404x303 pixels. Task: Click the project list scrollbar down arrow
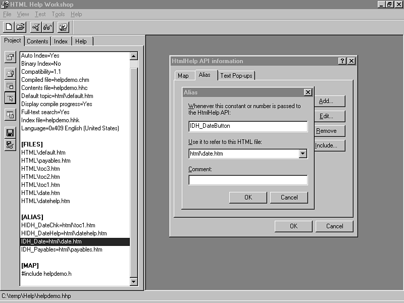coord(134,281)
